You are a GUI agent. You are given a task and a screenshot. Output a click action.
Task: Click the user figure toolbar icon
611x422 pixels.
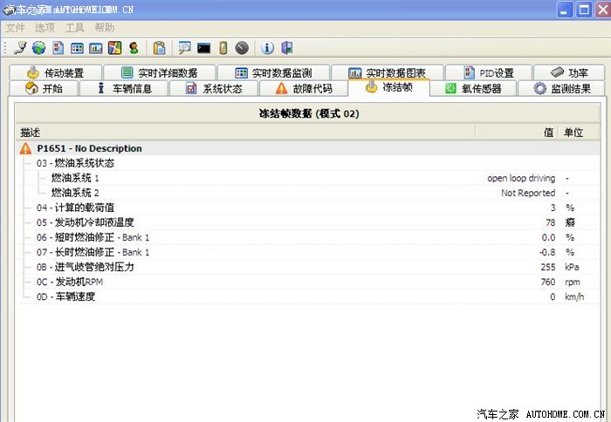[x=134, y=48]
